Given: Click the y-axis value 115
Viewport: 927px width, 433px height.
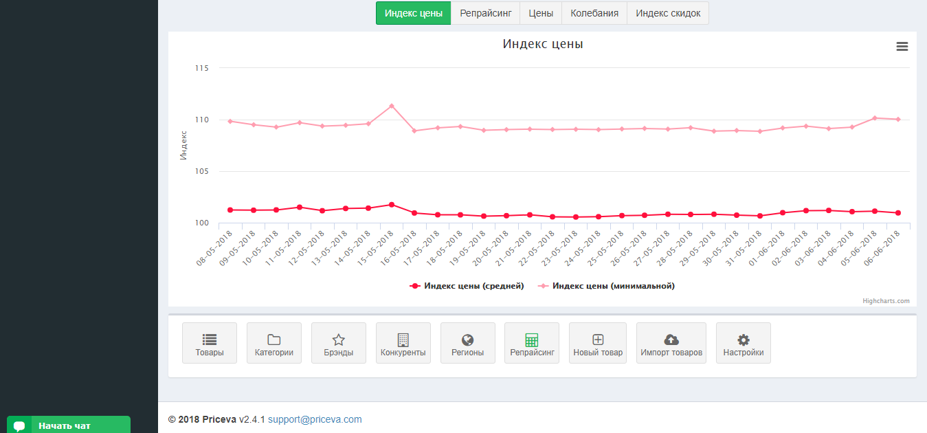Looking at the screenshot, I should (201, 68).
